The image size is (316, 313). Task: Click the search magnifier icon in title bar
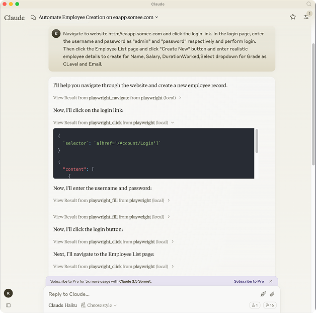(x=308, y=4)
